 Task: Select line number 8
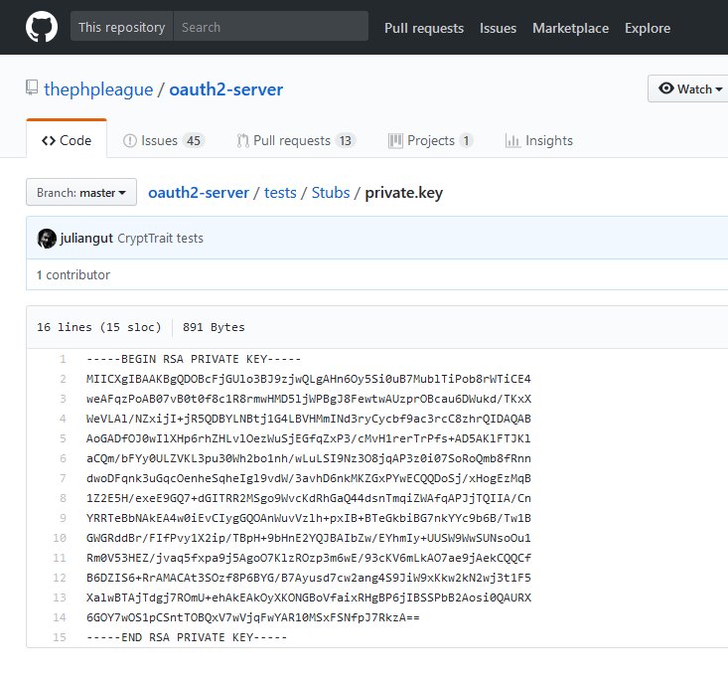point(63,498)
